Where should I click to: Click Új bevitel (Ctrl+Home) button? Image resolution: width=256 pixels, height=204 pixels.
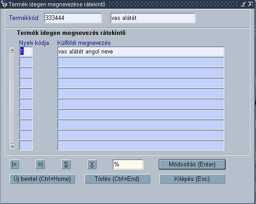(x=42, y=179)
